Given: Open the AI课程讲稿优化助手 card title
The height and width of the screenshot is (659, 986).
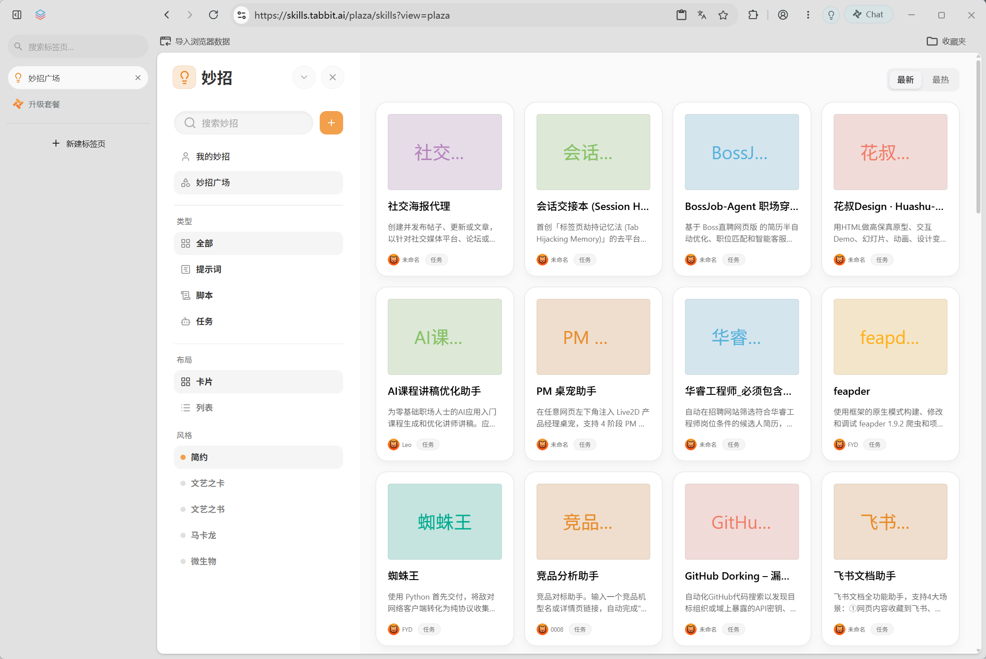Looking at the screenshot, I should [x=434, y=391].
